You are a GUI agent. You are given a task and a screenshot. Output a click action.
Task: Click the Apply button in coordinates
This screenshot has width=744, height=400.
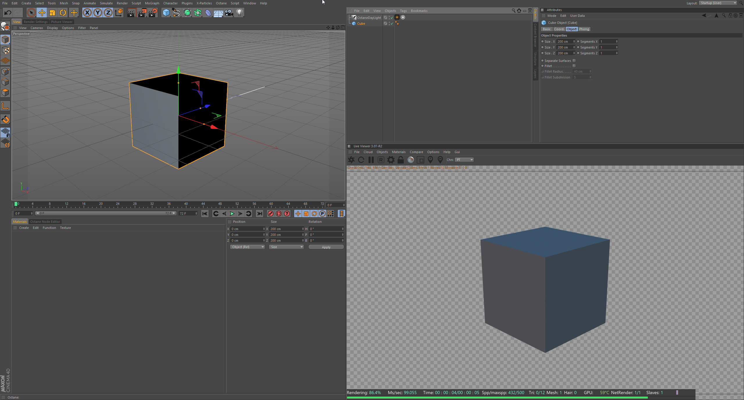click(x=326, y=247)
